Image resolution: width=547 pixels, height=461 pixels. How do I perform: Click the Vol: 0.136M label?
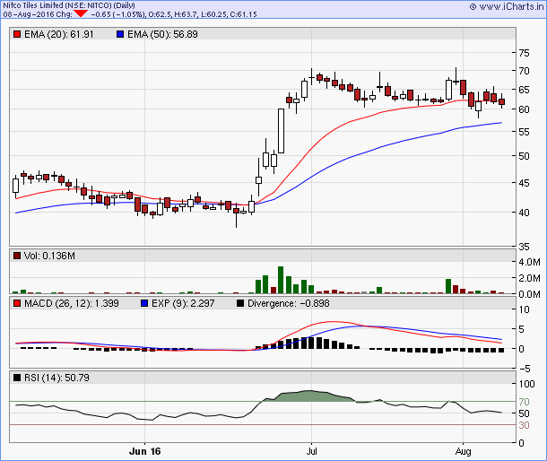click(x=49, y=256)
